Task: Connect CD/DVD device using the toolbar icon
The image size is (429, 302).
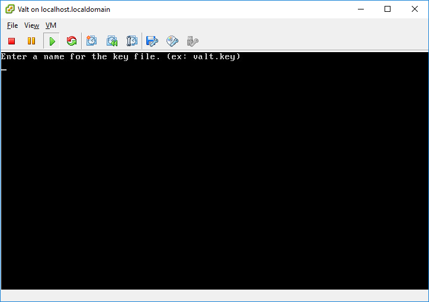Action: click(x=172, y=41)
